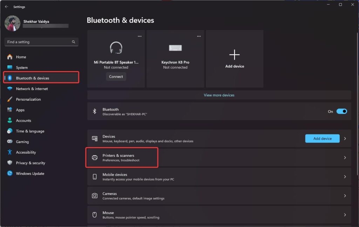Click the Devices row icon
The height and width of the screenshot is (227, 359).
pos(95,139)
